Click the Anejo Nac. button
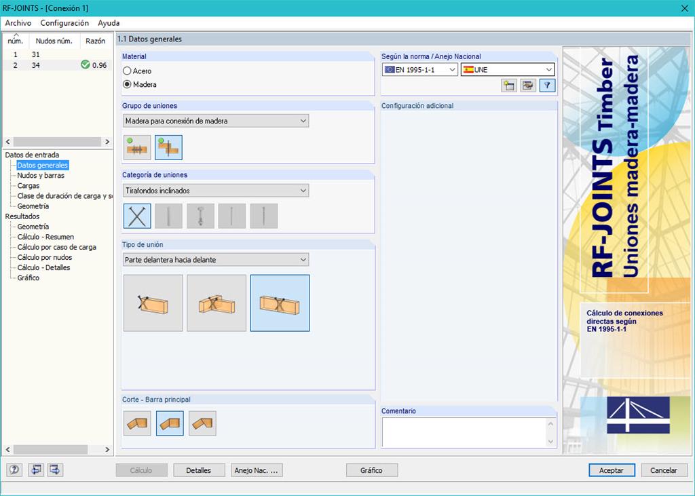Viewport: 695px width, 496px height. tap(257, 470)
